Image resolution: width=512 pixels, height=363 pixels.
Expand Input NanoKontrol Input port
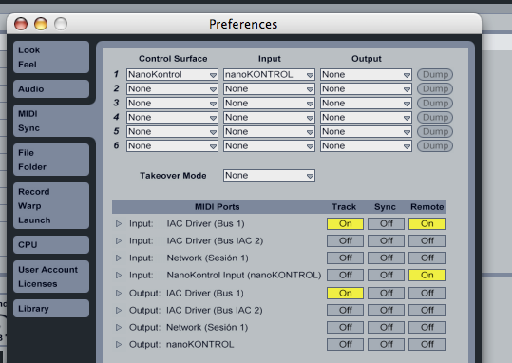(119, 276)
